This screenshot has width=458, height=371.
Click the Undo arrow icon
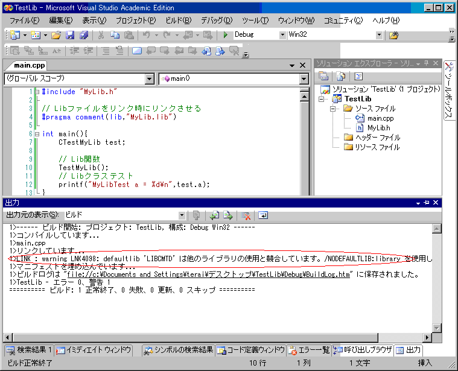[x=147, y=35]
